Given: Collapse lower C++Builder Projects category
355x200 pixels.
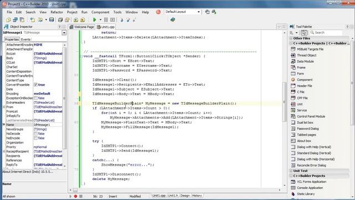Looking at the screenshot, I should point(291,176).
